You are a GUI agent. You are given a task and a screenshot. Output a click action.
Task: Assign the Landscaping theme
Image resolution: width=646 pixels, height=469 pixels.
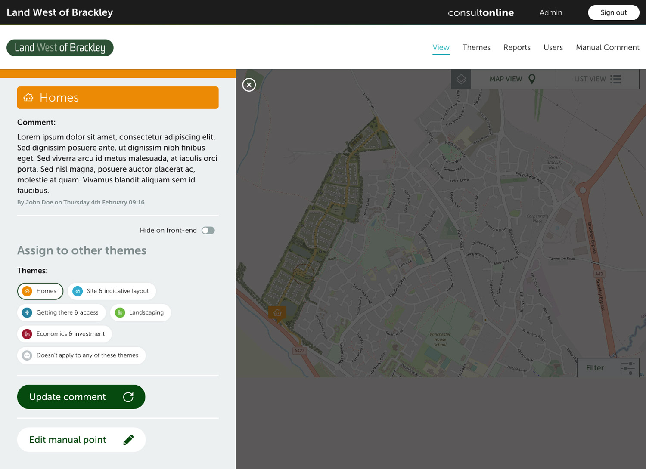point(140,312)
